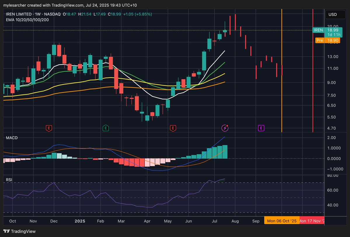Click the 4.70 price axis label
The image size is (350, 237).
(332, 128)
